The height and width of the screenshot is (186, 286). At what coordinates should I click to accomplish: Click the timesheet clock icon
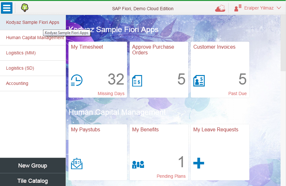point(77,80)
